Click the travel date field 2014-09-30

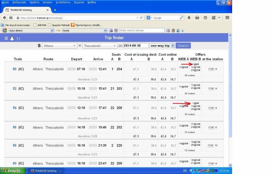136,46
